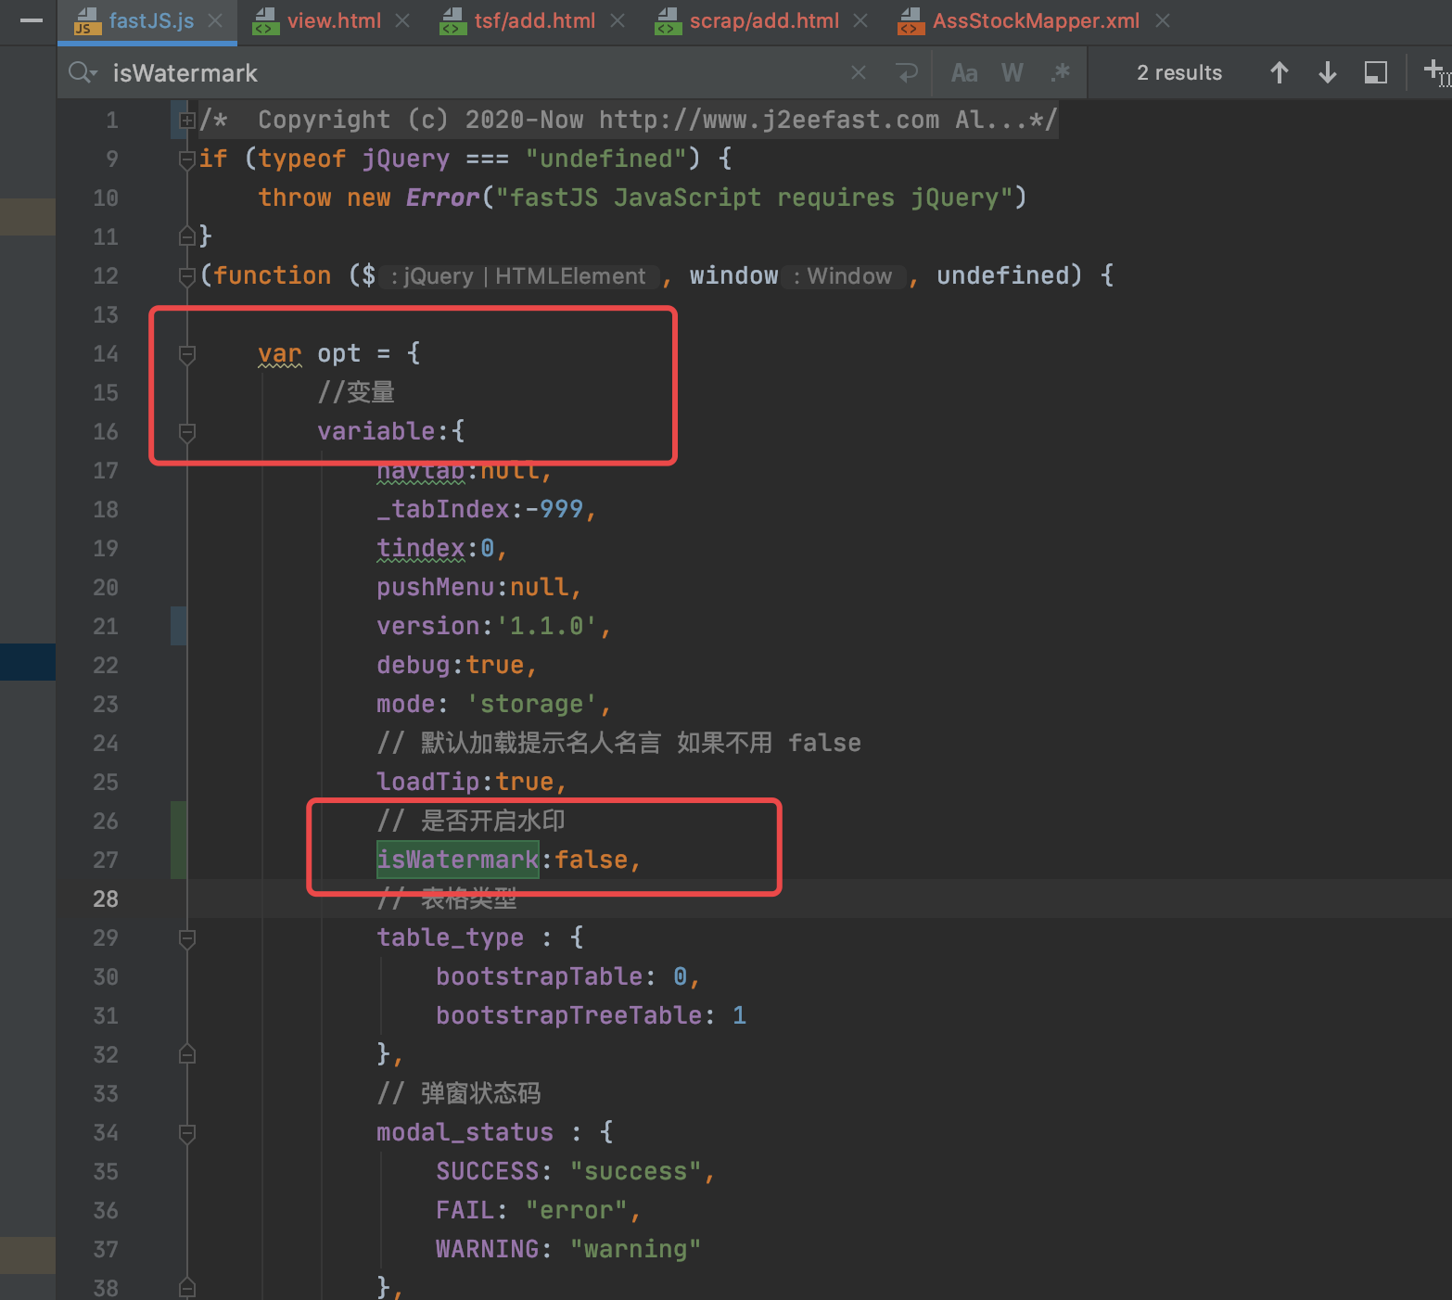
Task: Click the fold end marker on line 32
Action: tap(187, 1054)
